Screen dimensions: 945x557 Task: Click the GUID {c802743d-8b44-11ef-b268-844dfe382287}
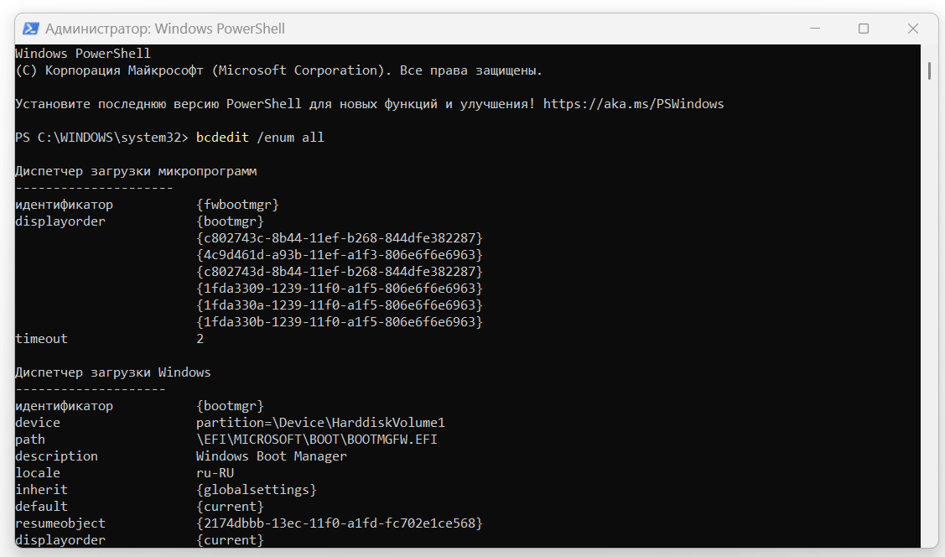[340, 272]
